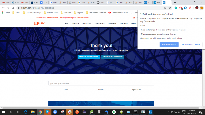Viewport: 205px width, 115px height.
Task: Open Slack from the taskbar
Action: (70, 112)
